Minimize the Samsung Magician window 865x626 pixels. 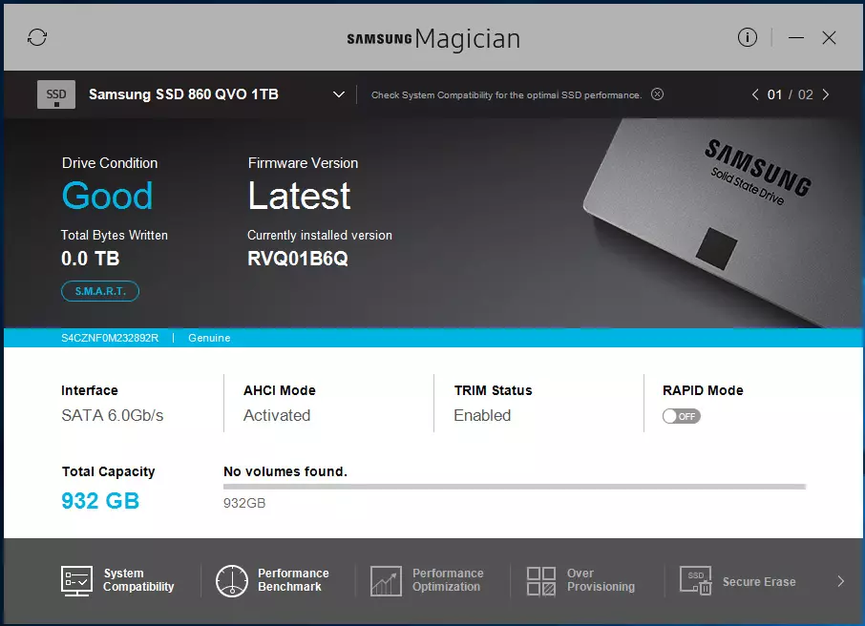pyautogui.click(x=796, y=37)
